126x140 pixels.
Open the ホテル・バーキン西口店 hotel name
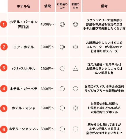(24, 24)
